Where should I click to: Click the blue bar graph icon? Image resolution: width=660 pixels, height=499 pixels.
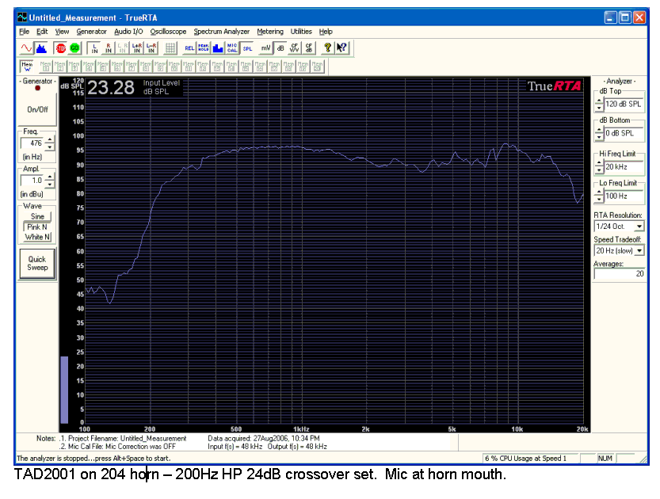tap(218, 48)
